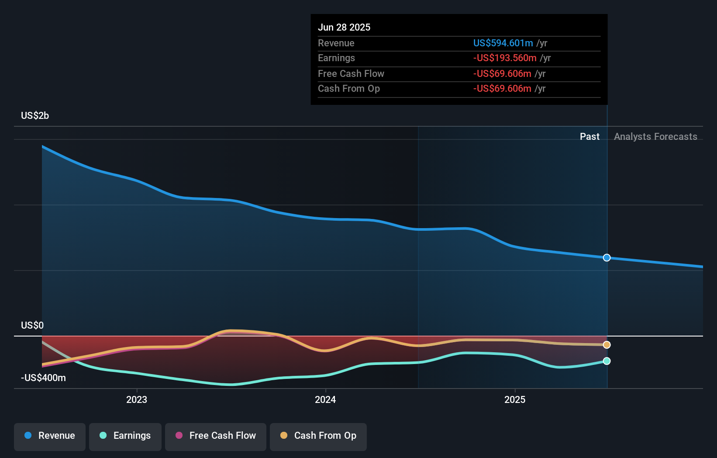Click the Free Cash Flow label in tooltip

coord(351,73)
